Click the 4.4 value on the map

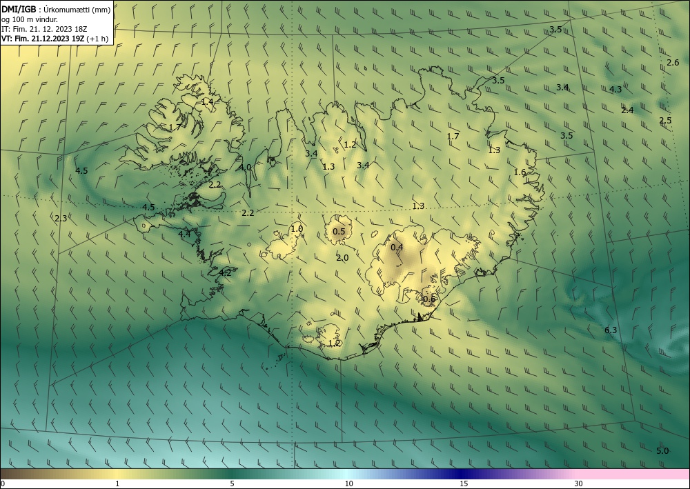click(184, 234)
